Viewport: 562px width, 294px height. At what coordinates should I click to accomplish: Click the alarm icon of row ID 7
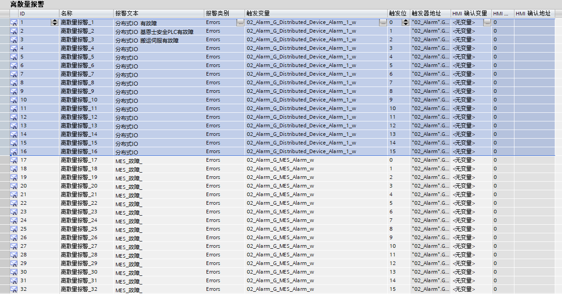[14, 74]
